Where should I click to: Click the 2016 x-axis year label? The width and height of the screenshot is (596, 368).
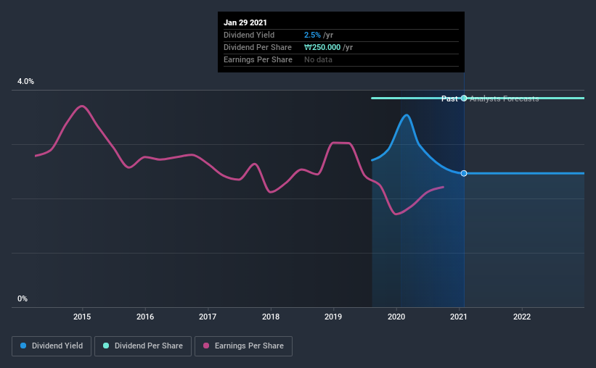(x=145, y=317)
